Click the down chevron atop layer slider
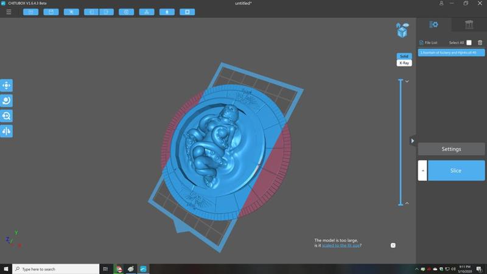The image size is (487, 274). click(407, 82)
